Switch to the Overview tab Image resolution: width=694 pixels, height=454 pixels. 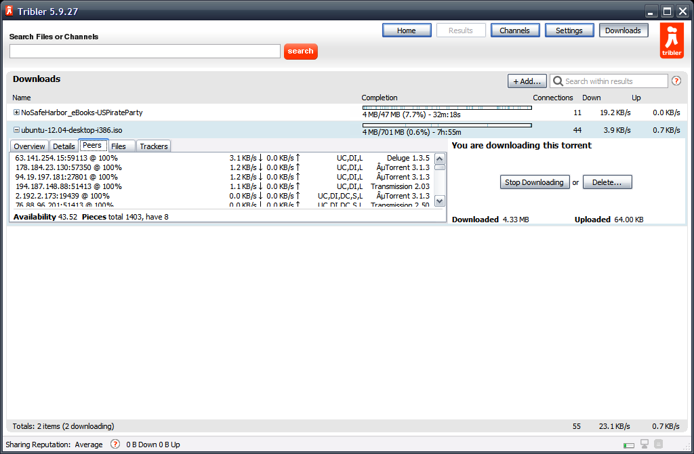(x=29, y=146)
